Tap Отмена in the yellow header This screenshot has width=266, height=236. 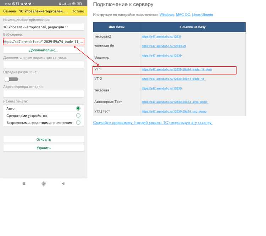pyautogui.click(x=10, y=11)
